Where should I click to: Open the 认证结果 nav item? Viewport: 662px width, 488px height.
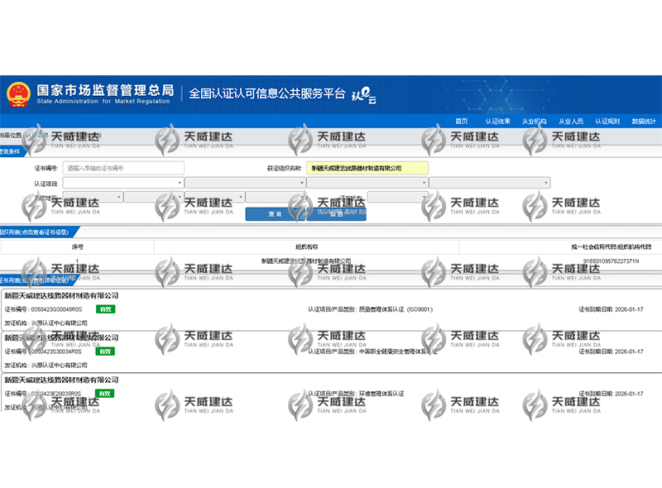[498, 122]
